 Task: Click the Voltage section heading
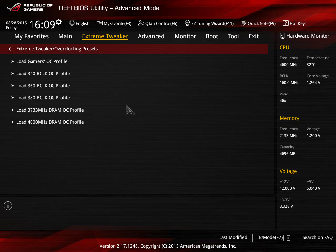tap(288, 171)
